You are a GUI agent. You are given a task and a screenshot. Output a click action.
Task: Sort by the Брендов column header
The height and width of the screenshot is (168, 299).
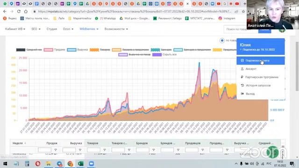pos(142,143)
